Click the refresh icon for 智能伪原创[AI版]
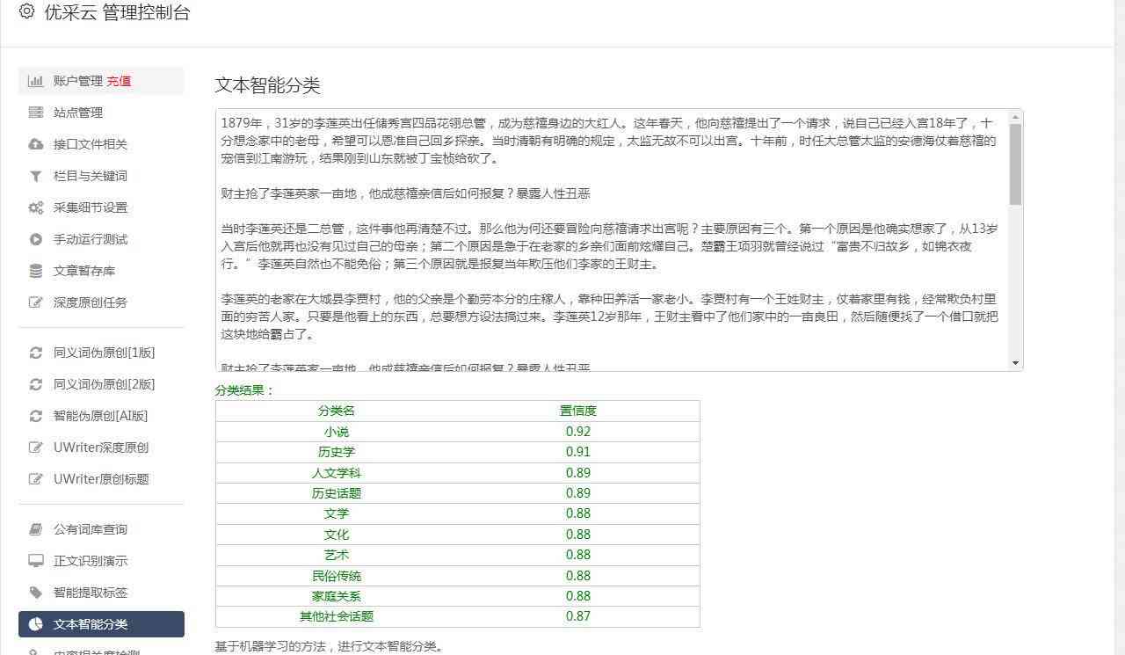 [35, 416]
